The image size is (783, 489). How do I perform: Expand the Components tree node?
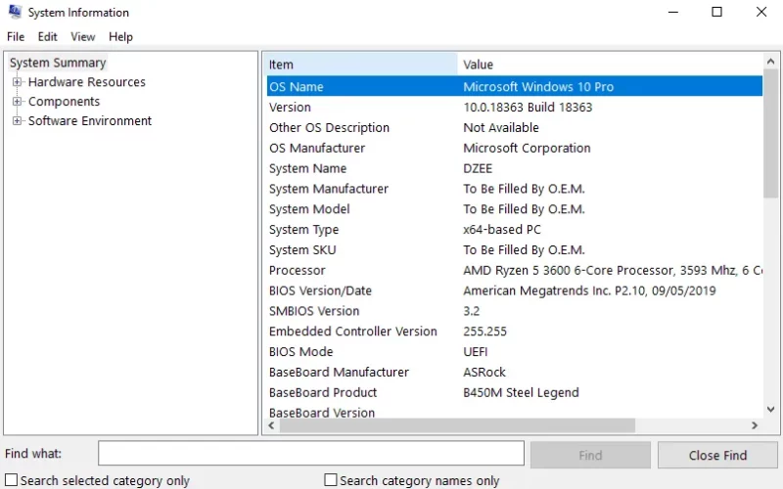coord(17,102)
